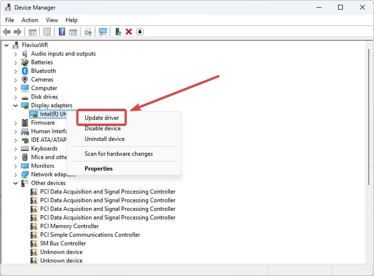Open the Action menu
This screenshot has width=374, height=276.
point(30,20)
